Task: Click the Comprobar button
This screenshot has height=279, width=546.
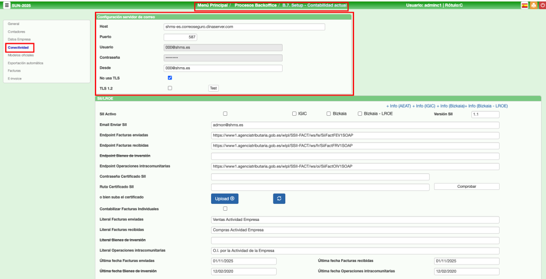Action: 467,187
